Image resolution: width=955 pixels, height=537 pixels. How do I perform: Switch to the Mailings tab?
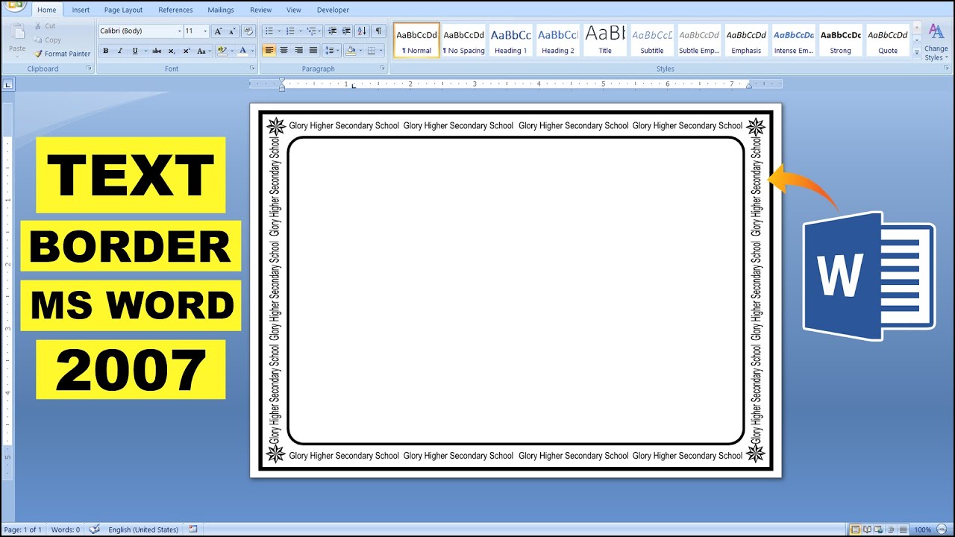(x=220, y=10)
